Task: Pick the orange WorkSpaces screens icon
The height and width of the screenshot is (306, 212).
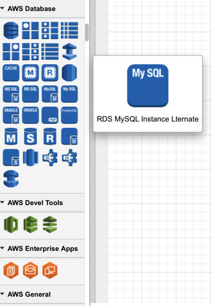Action: click(50, 270)
